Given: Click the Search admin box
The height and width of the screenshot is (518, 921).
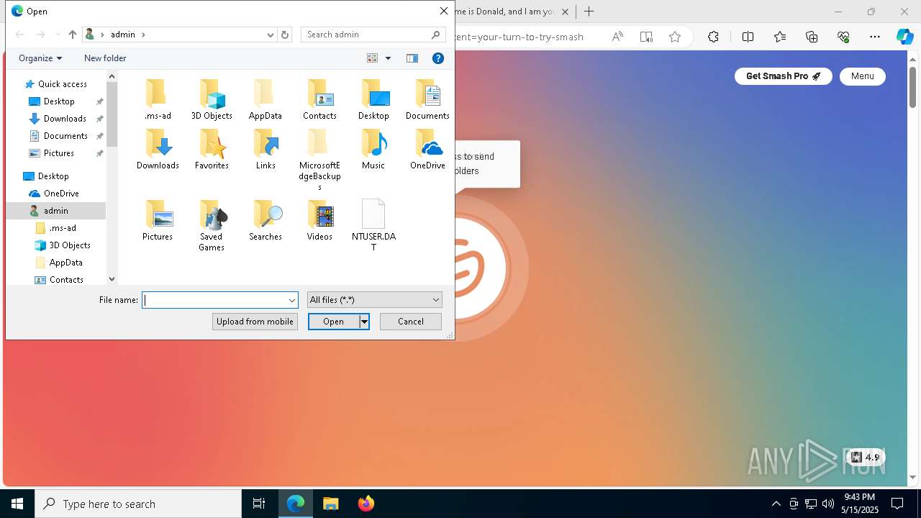Looking at the screenshot, I should point(373,35).
